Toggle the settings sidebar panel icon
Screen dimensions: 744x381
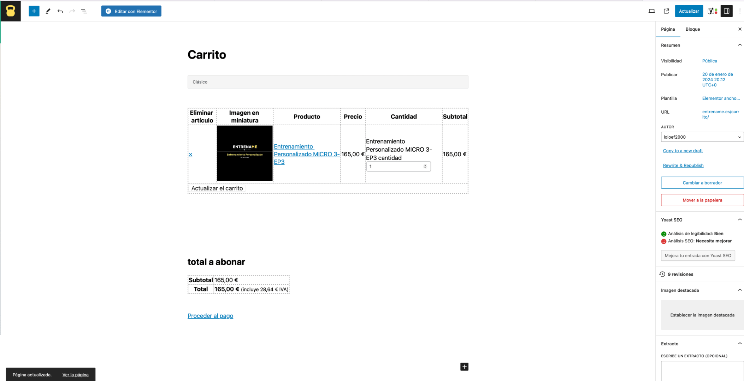coord(727,11)
